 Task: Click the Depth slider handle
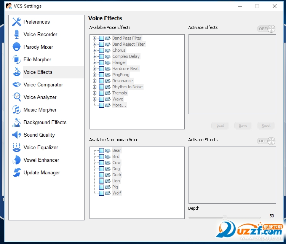click(x=225, y=217)
